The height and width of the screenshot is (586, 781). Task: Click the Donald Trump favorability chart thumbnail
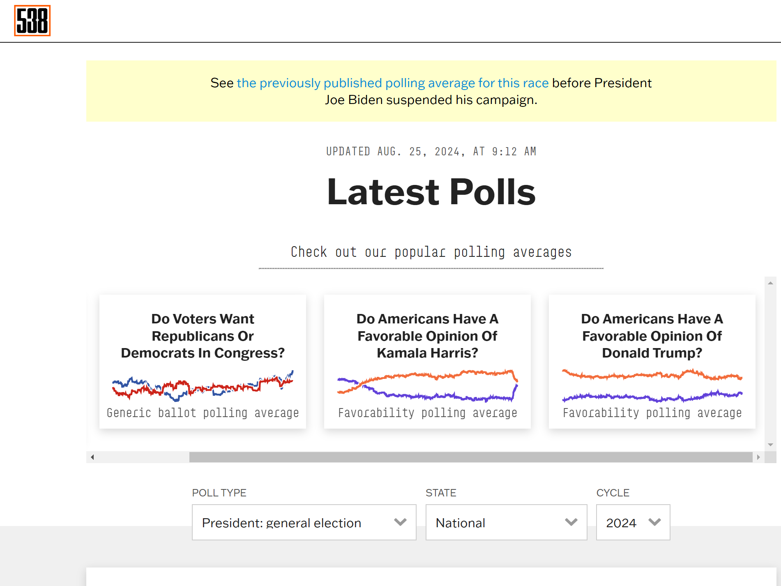tap(652, 386)
